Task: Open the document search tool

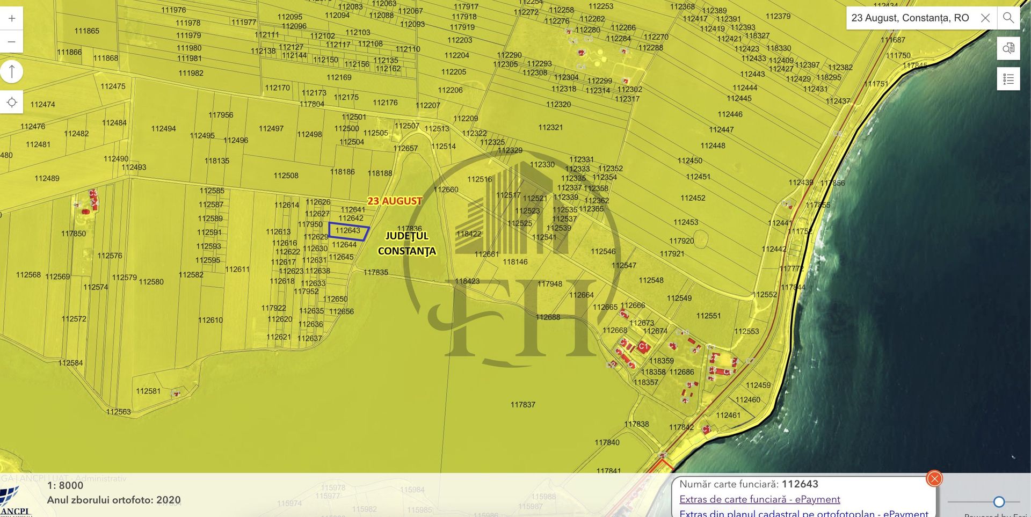Action: click(1008, 48)
